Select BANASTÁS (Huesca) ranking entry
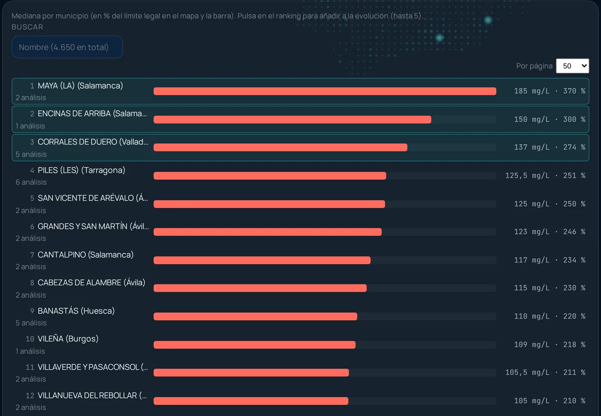 pyautogui.click(x=300, y=317)
